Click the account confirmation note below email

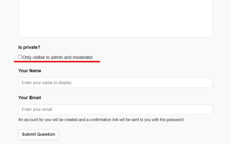101,120
